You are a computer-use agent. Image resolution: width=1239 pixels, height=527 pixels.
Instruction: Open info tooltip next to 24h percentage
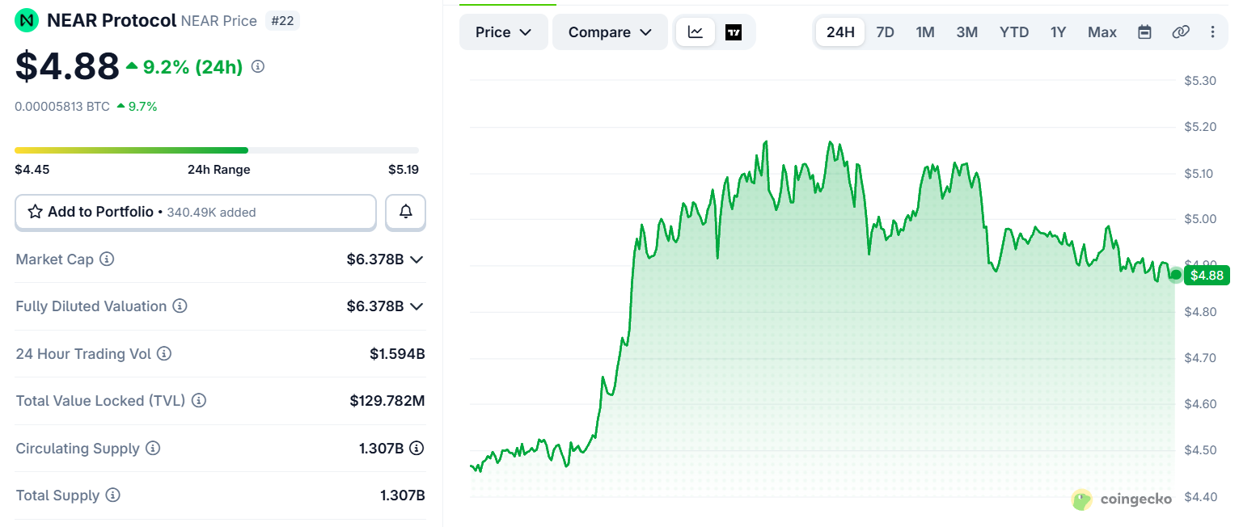[x=258, y=66]
